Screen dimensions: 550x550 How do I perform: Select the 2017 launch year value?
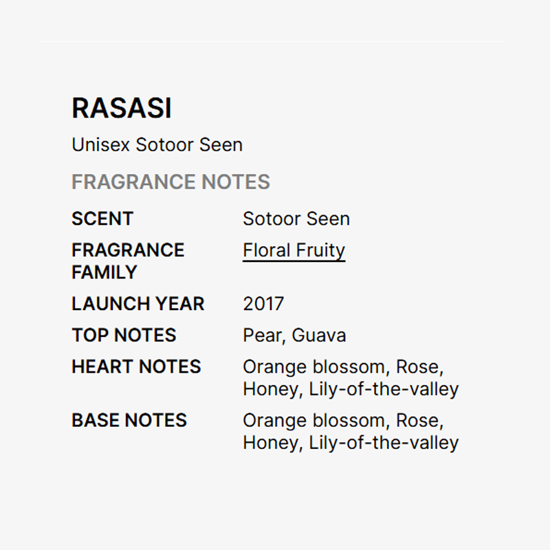coord(263,304)
